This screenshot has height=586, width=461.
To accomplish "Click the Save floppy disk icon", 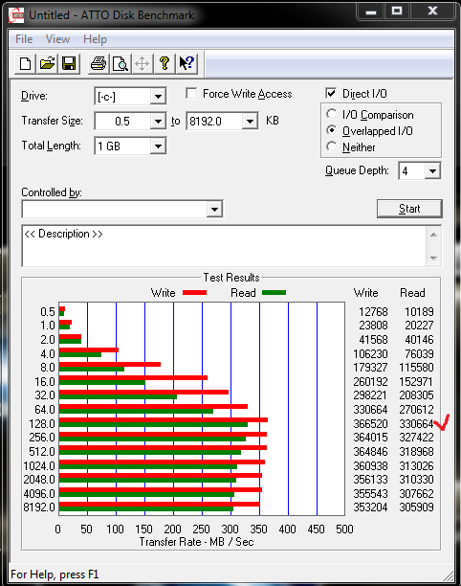I will [69, 63].
